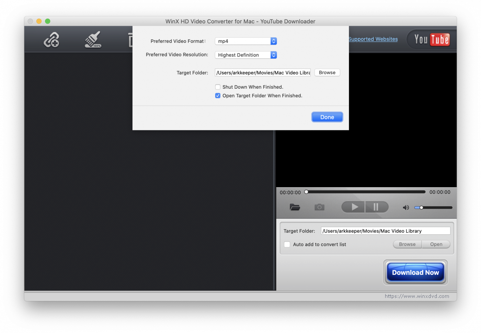The width and height of the screenshot is (481, 333).
Task: Click Browse in the settings dialog
Action: 327,72
